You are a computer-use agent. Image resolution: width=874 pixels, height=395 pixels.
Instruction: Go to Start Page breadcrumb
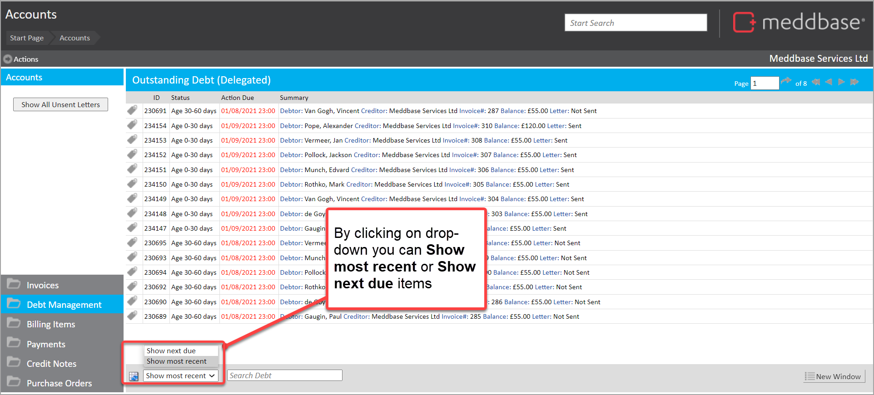tap(27, 38)
